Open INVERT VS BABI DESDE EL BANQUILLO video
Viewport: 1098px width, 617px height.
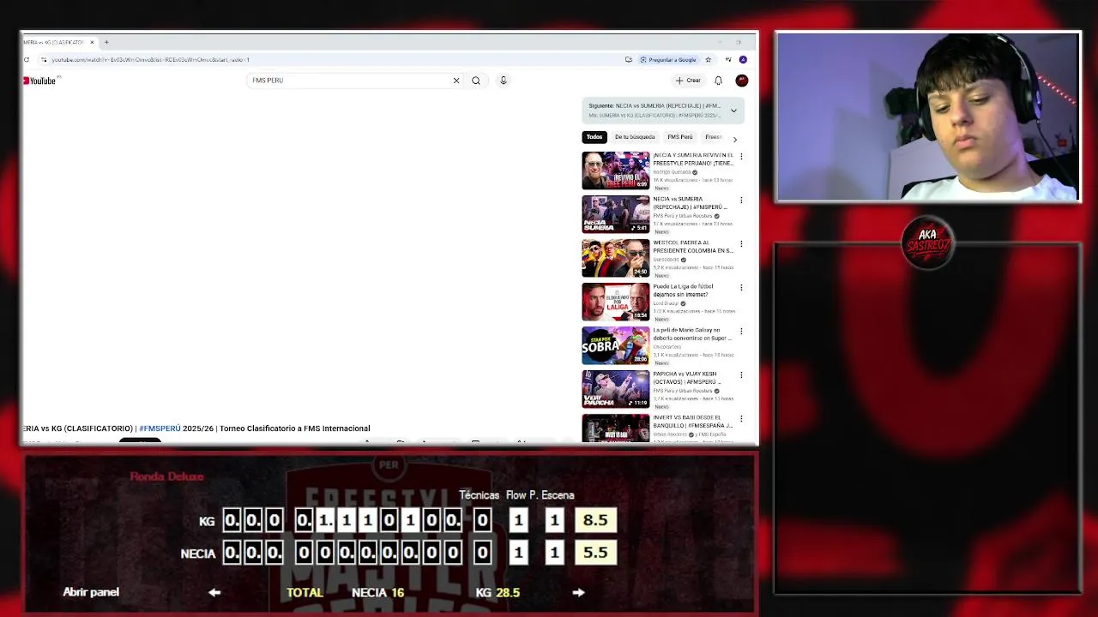tap(692, 422)
